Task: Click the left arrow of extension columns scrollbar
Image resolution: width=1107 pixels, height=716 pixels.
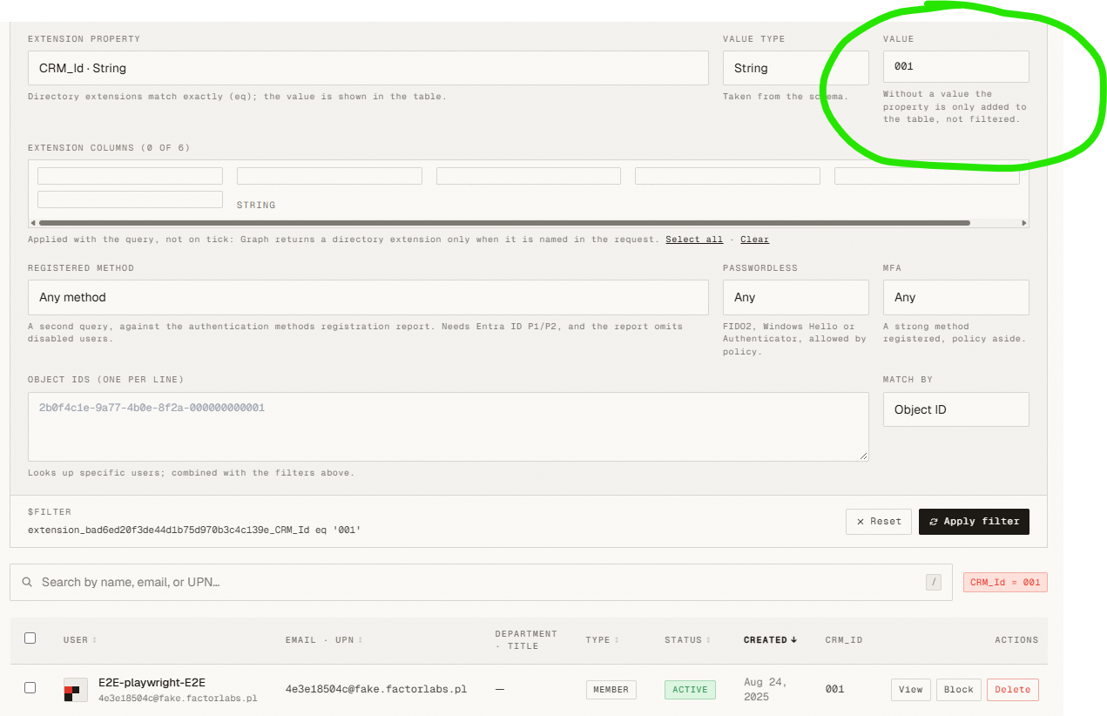Action: 33,223
